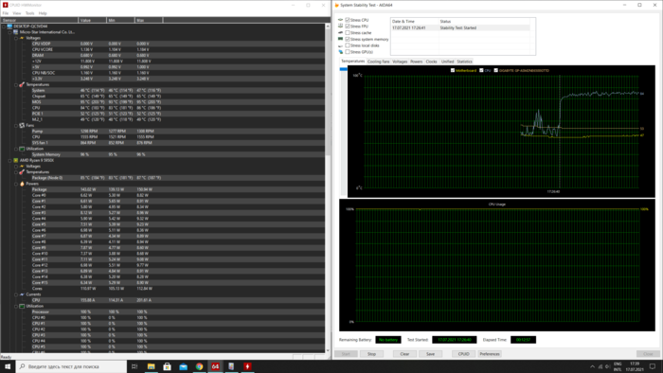Open AIDA64 Preferences
The height and width of the screenshot is (373, 663).
click(x=490, y=354)
